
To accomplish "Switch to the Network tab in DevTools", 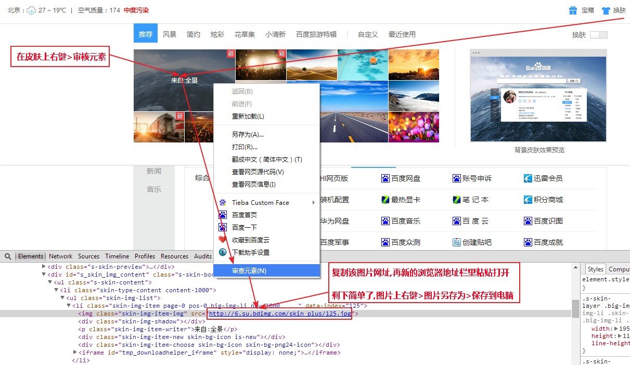I will click(x=60, y=256).
